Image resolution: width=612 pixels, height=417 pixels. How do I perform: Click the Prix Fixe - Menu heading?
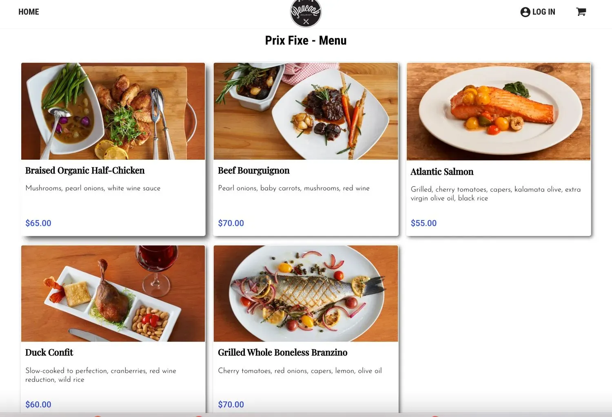pyautogui.click(x=306, y=40)
